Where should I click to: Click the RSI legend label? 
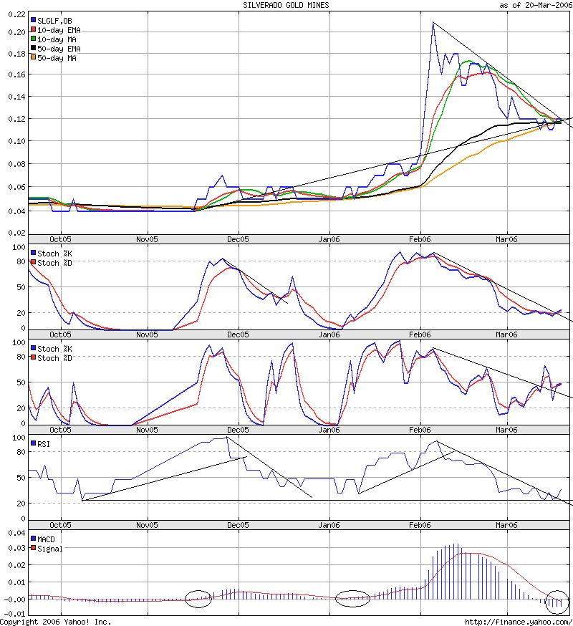44,444
